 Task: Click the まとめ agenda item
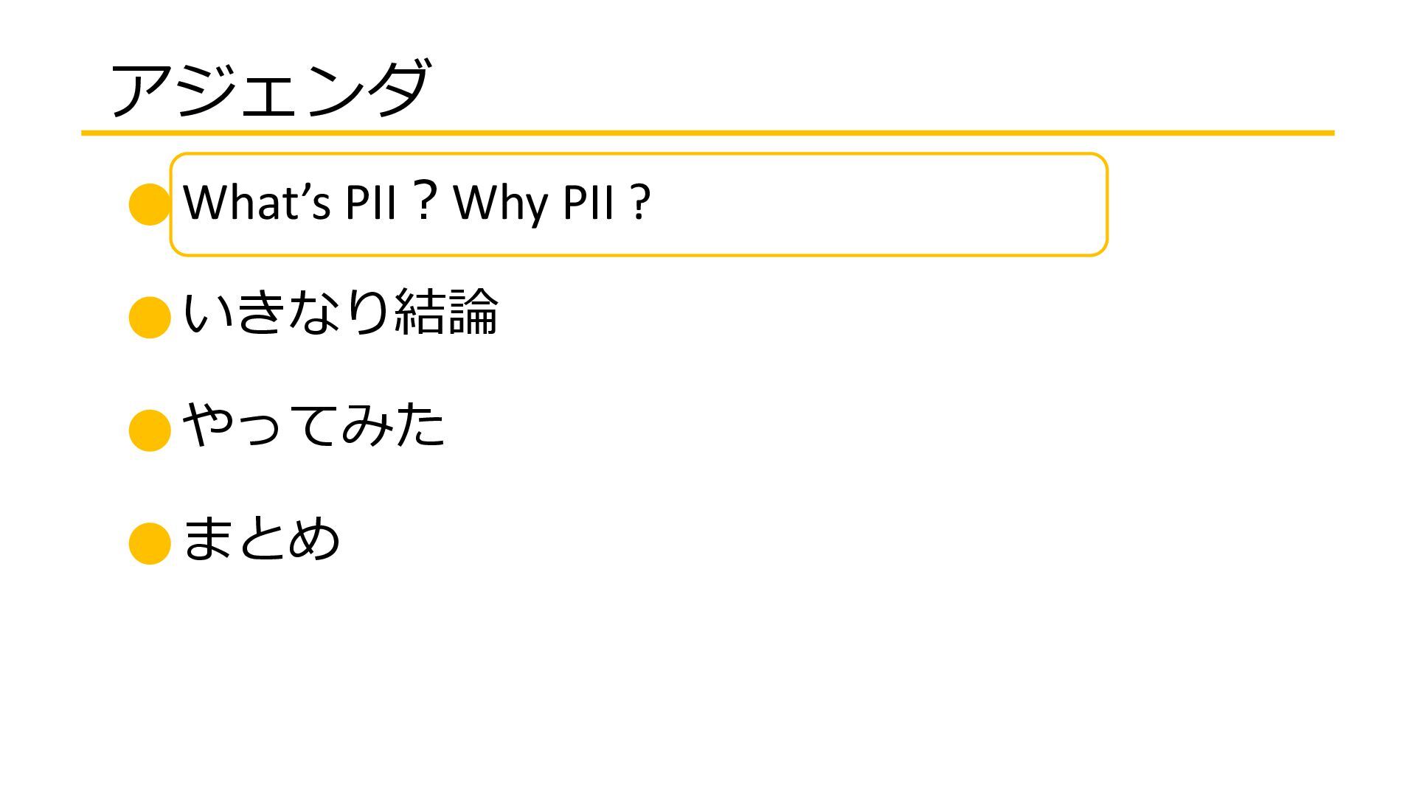tap(261, 537)
